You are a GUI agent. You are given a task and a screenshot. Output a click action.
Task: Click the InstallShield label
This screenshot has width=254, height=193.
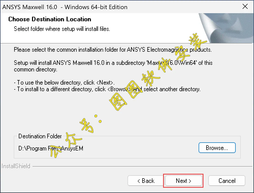tap(16, 166)
